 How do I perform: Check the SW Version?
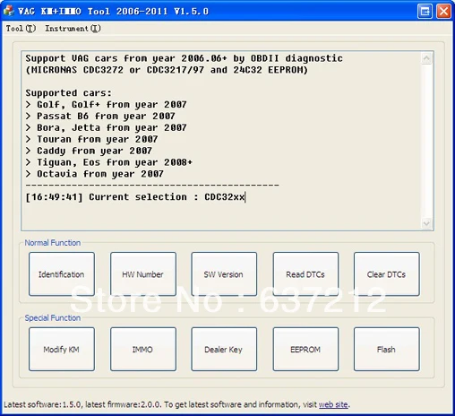pyautogui.click(x=224, y=274)
